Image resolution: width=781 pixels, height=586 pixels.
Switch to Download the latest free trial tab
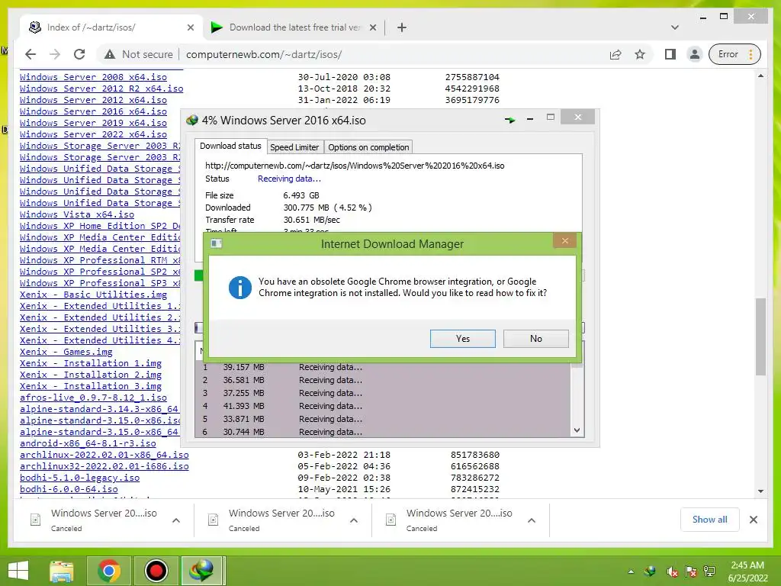[295, 27]
